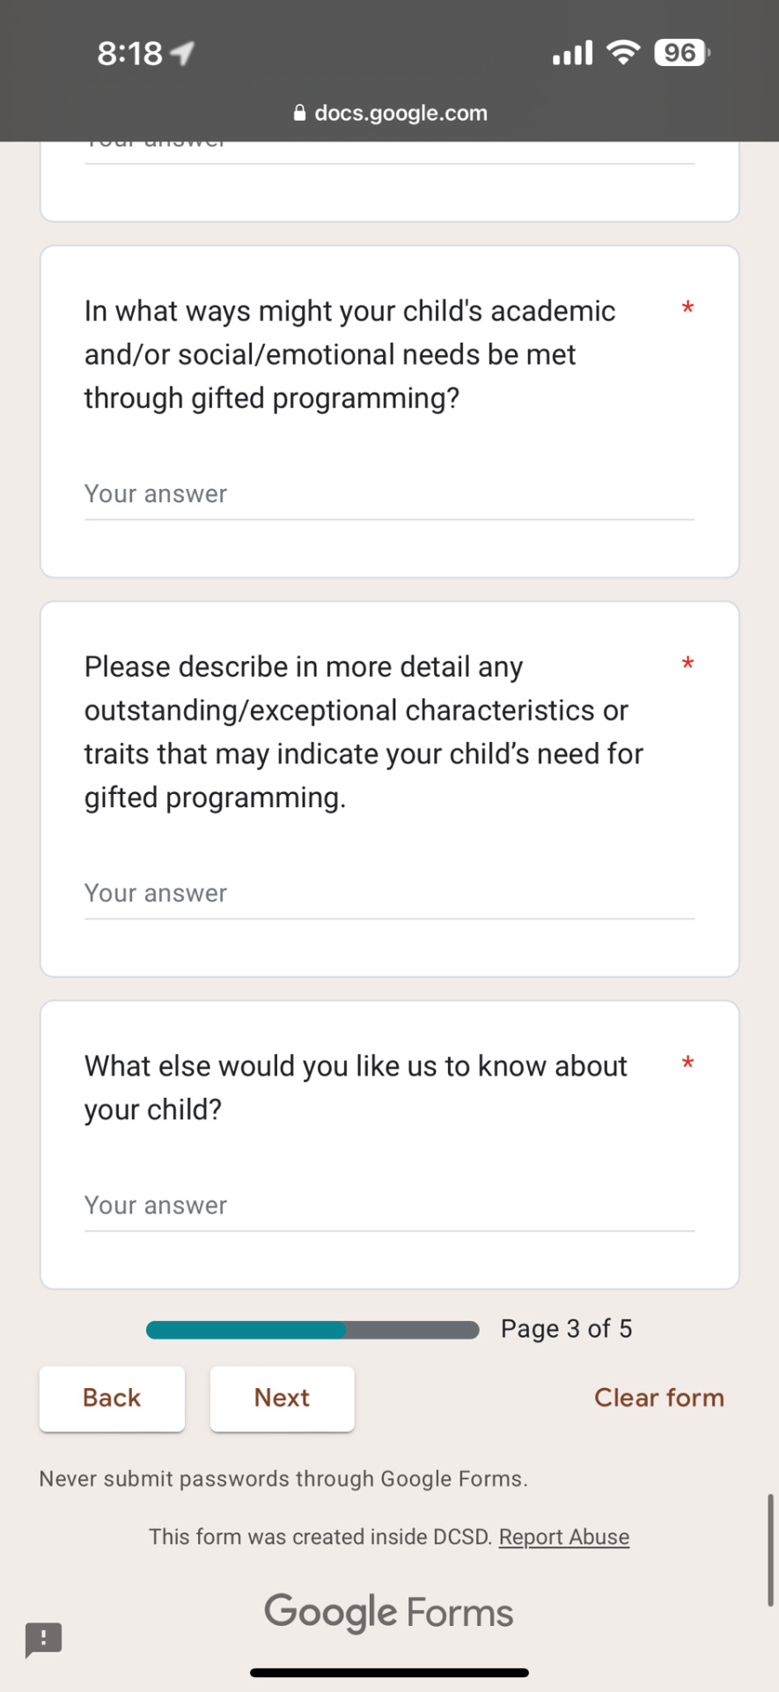The image size is (779, 1692).
Task: Tap the 8:18 clock in status bar
Action: 129,54
